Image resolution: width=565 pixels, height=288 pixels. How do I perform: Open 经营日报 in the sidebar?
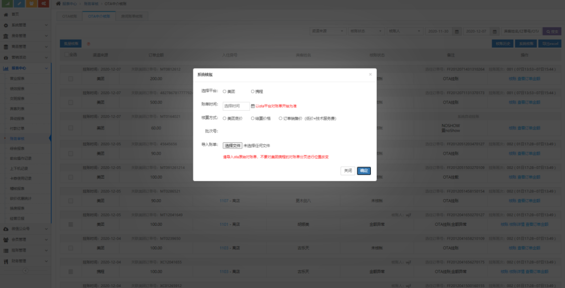[x=17, y=218]
